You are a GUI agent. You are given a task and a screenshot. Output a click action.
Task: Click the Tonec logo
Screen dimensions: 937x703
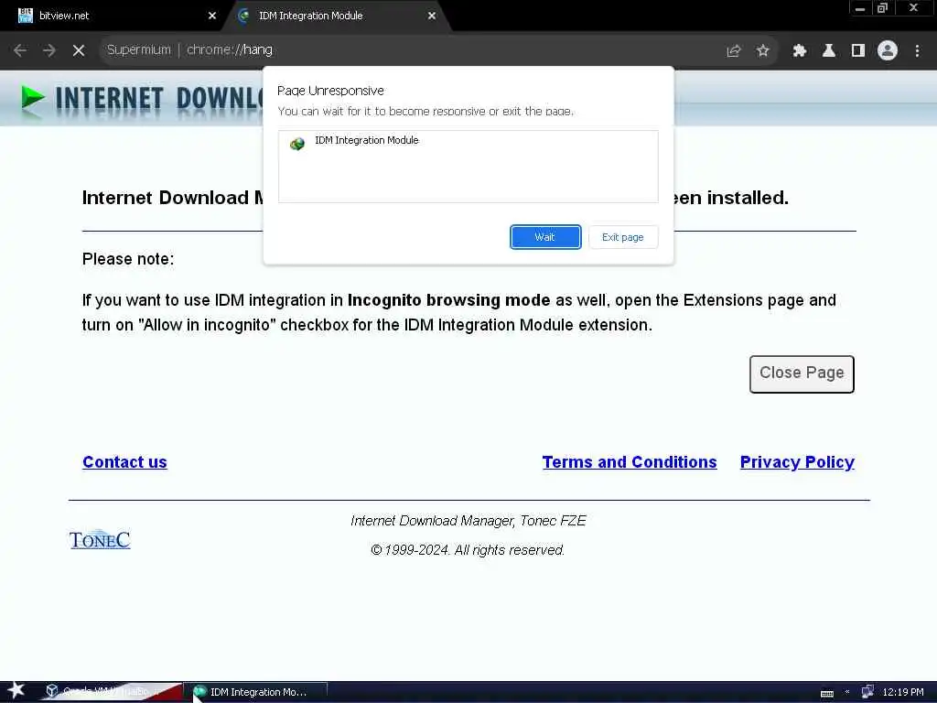[x=100, y=540]
